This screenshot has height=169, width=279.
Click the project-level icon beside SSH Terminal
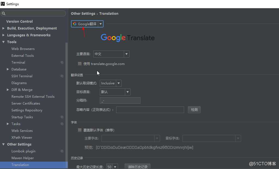coord(62,76)
